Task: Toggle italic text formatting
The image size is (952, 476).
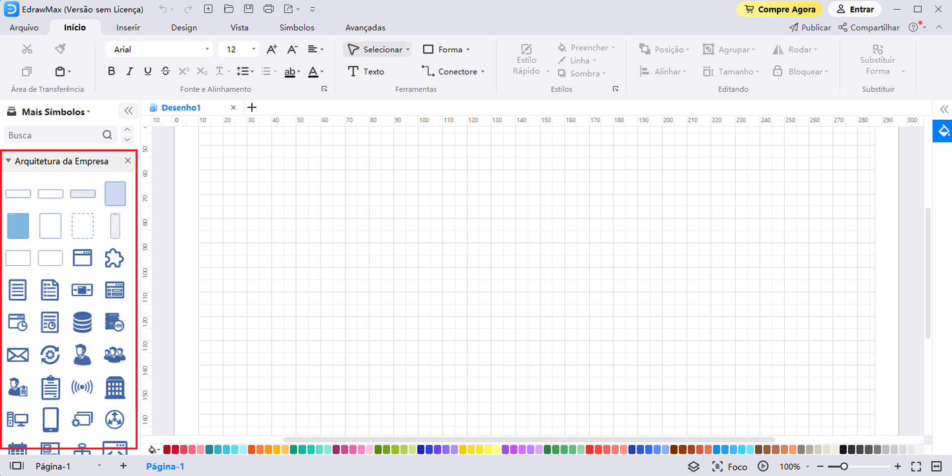Action: [130, 71]
